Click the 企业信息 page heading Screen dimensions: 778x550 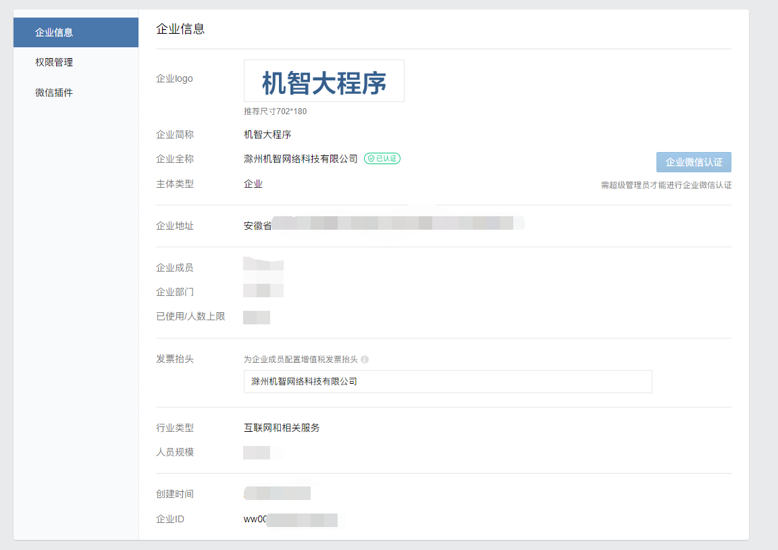[180, 29]
